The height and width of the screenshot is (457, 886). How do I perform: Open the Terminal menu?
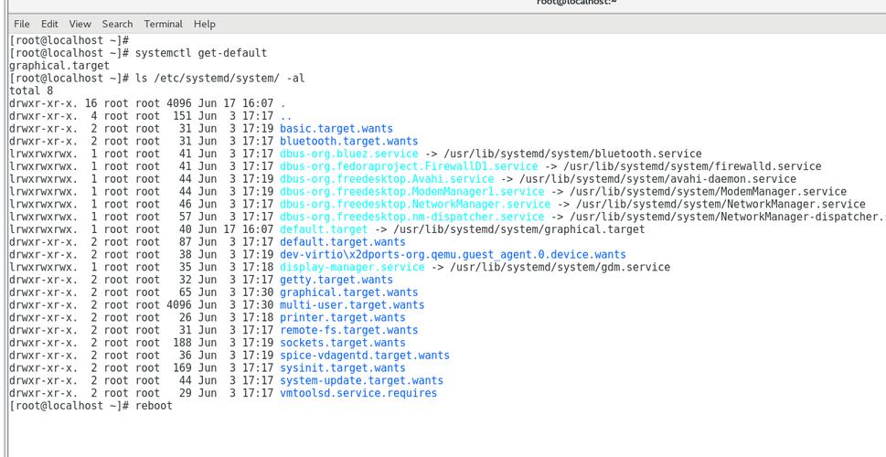pos(163,25)
